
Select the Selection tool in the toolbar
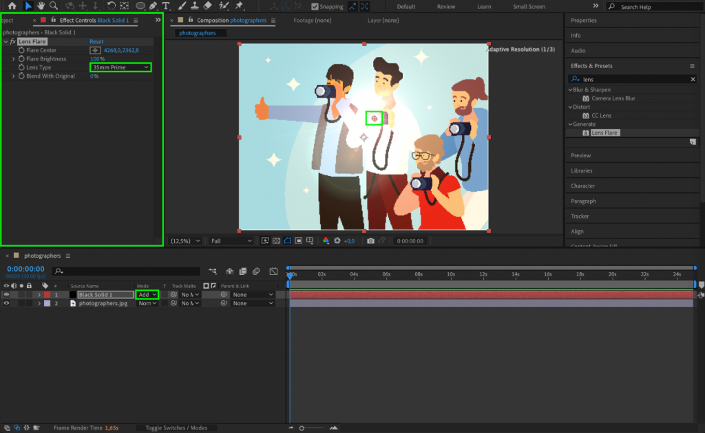[x=29, y=5]
